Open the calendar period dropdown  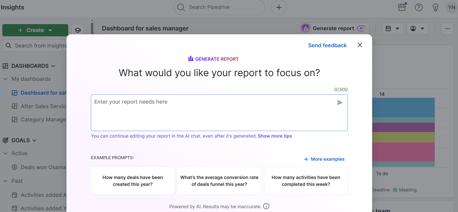[393, 28]
